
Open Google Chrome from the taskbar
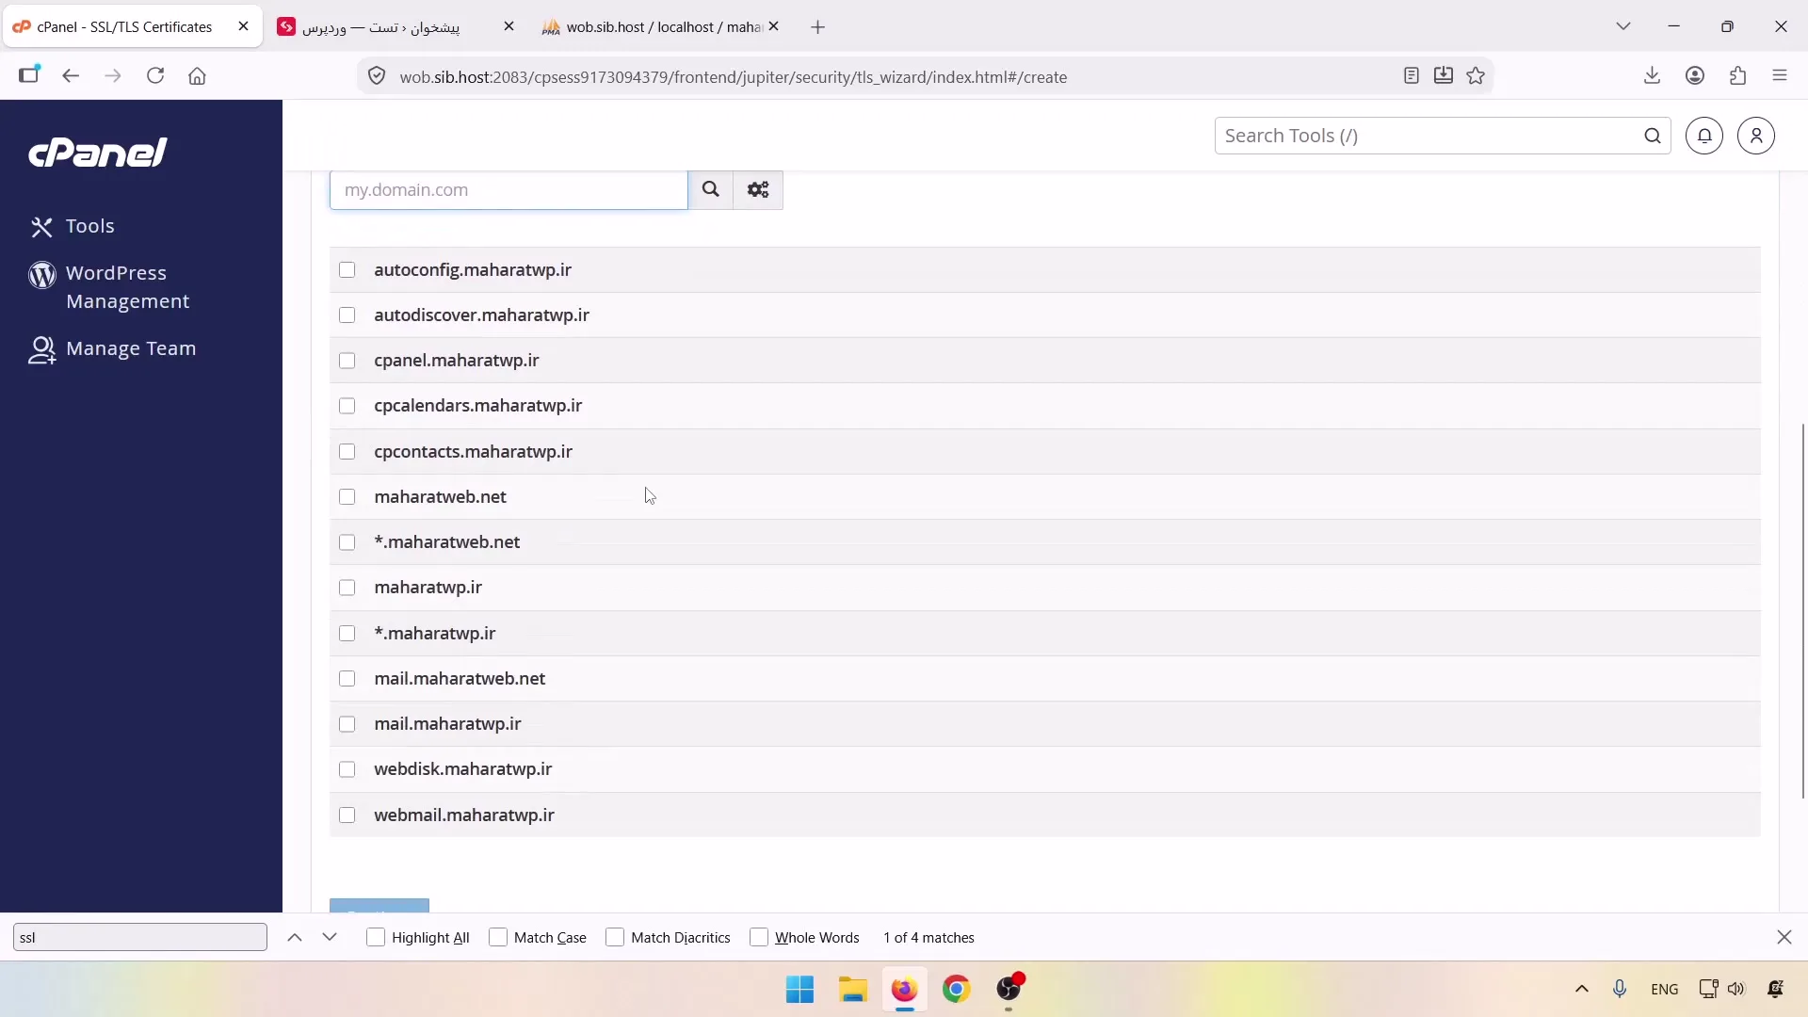coord(957,989)
